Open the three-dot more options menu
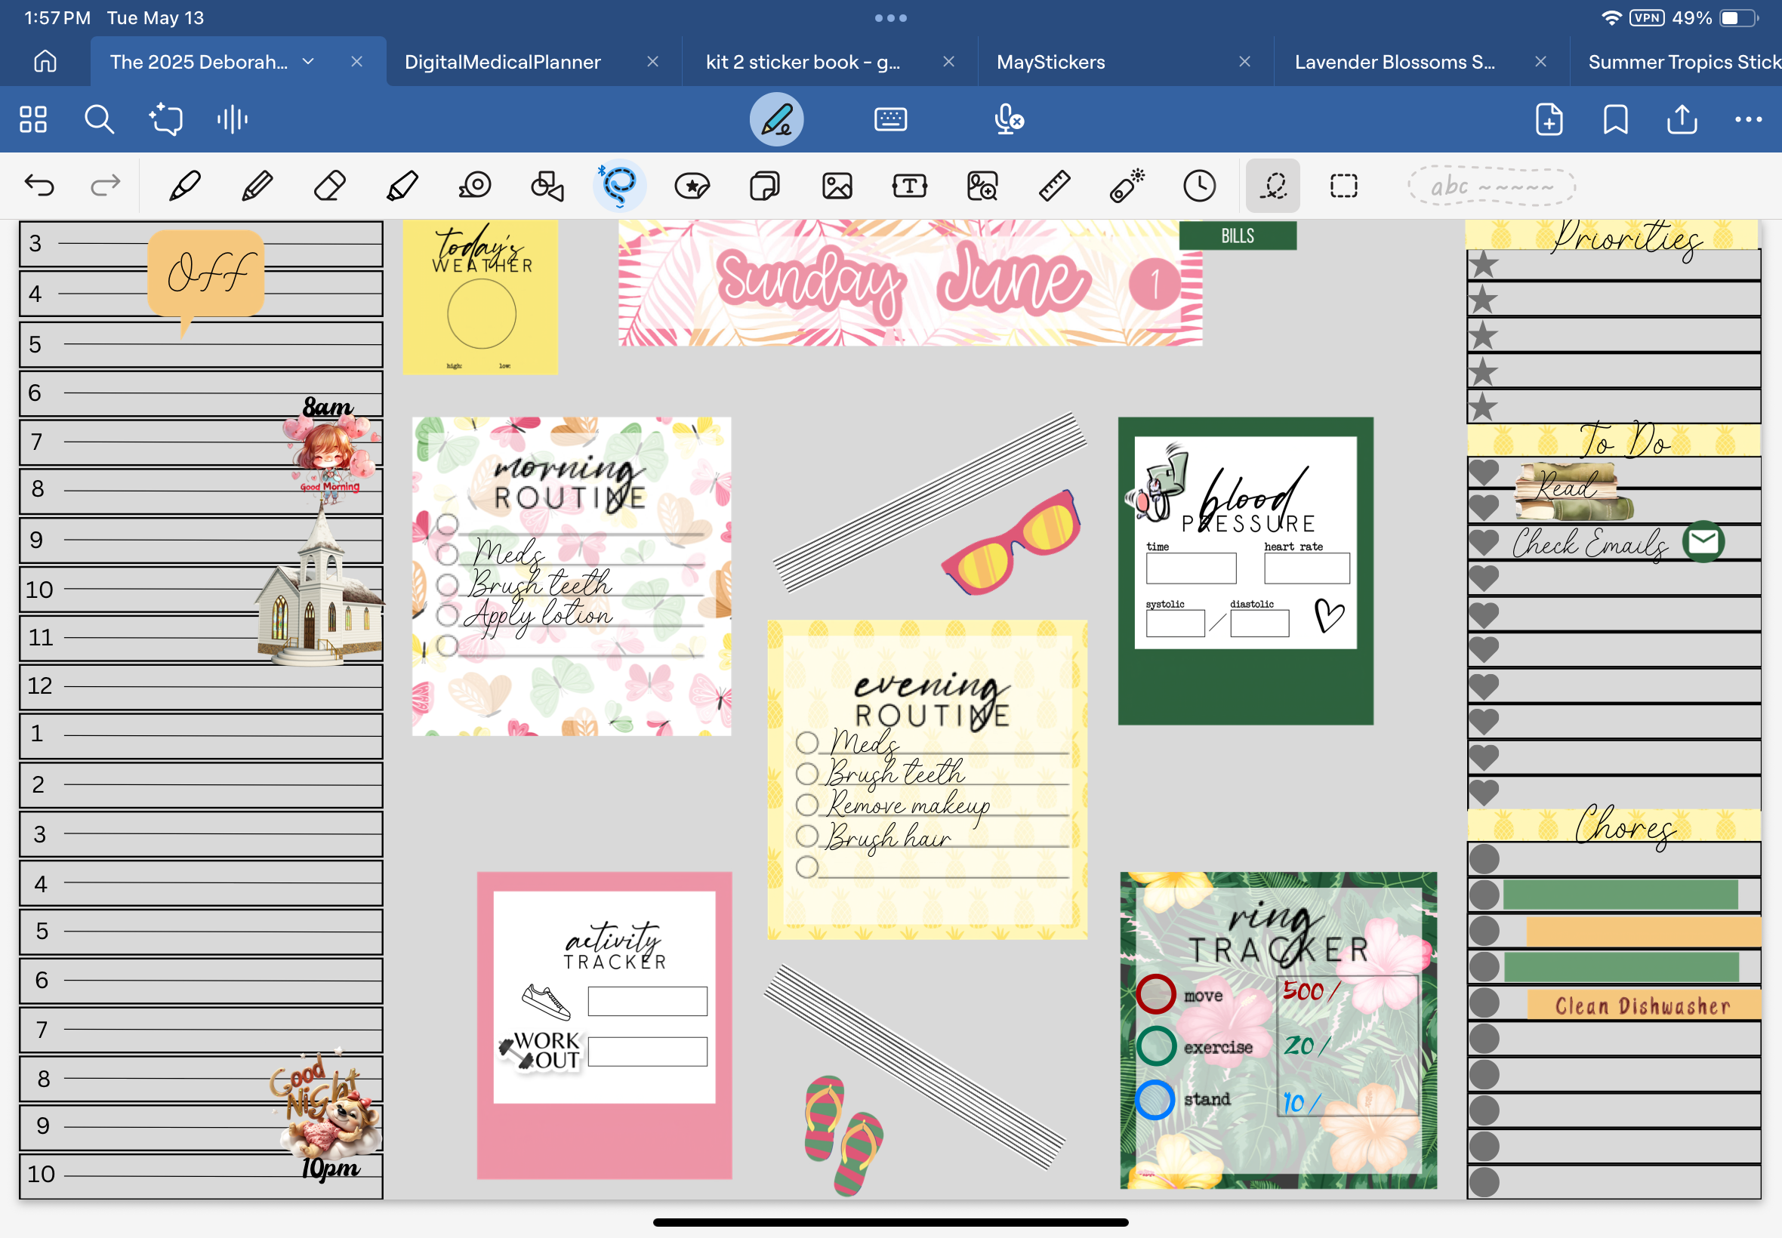 (x=1748, y=119)
